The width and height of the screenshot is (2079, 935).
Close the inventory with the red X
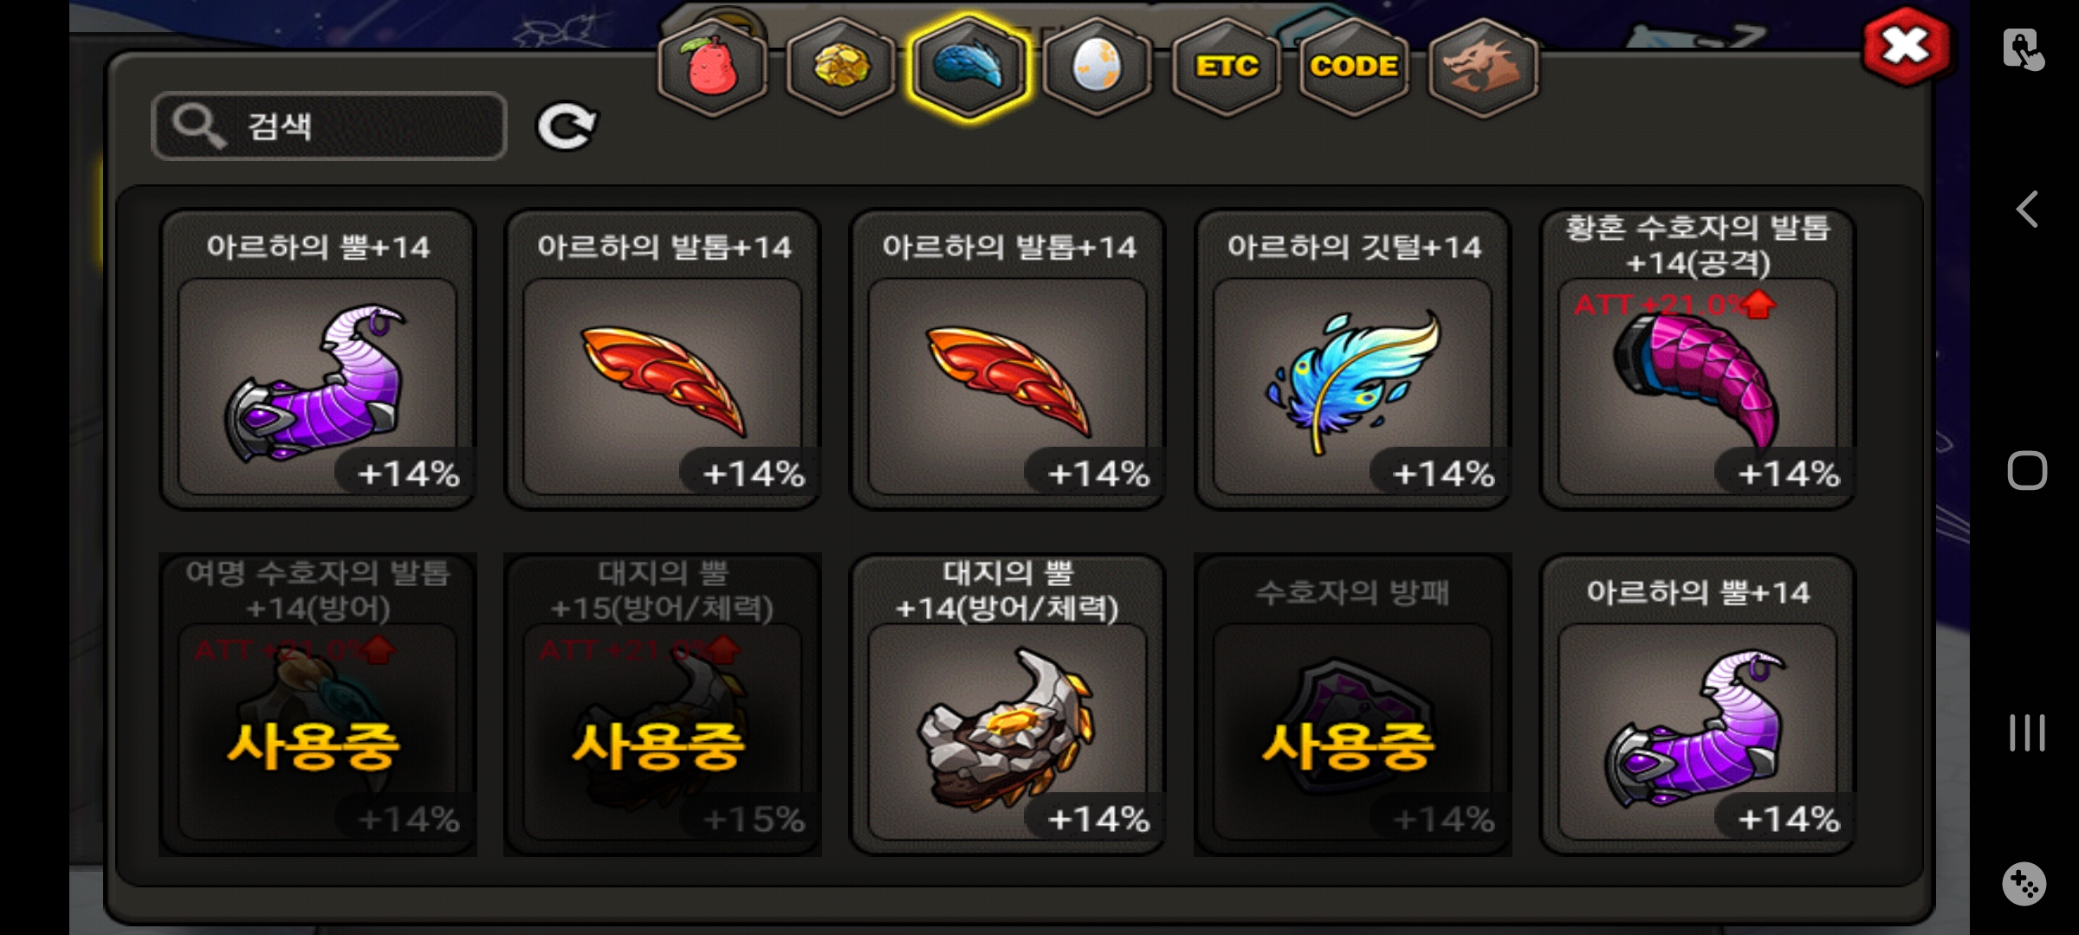click(1906, 47)
